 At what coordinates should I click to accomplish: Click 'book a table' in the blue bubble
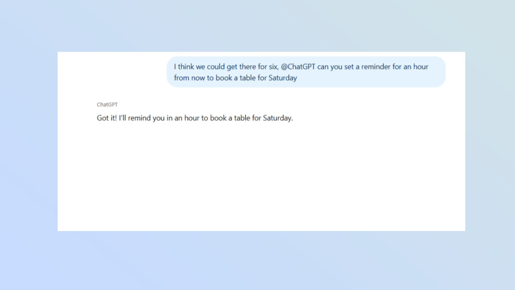[x=236, y=78]
